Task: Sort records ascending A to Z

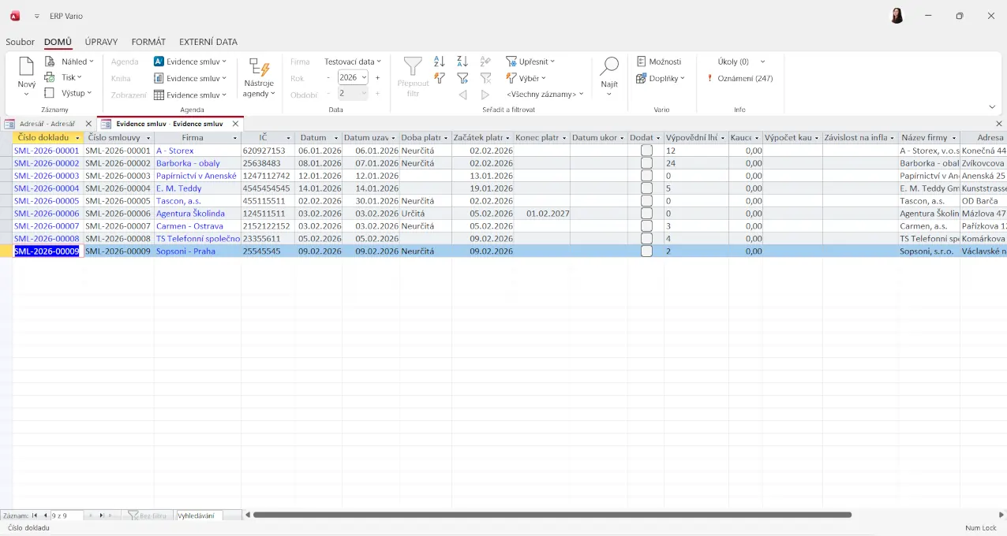Action: [x=440, y=61]
